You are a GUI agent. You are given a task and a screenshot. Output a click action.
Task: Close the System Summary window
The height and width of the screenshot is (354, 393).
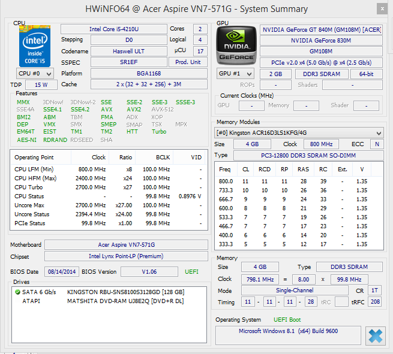click(382, 9)
